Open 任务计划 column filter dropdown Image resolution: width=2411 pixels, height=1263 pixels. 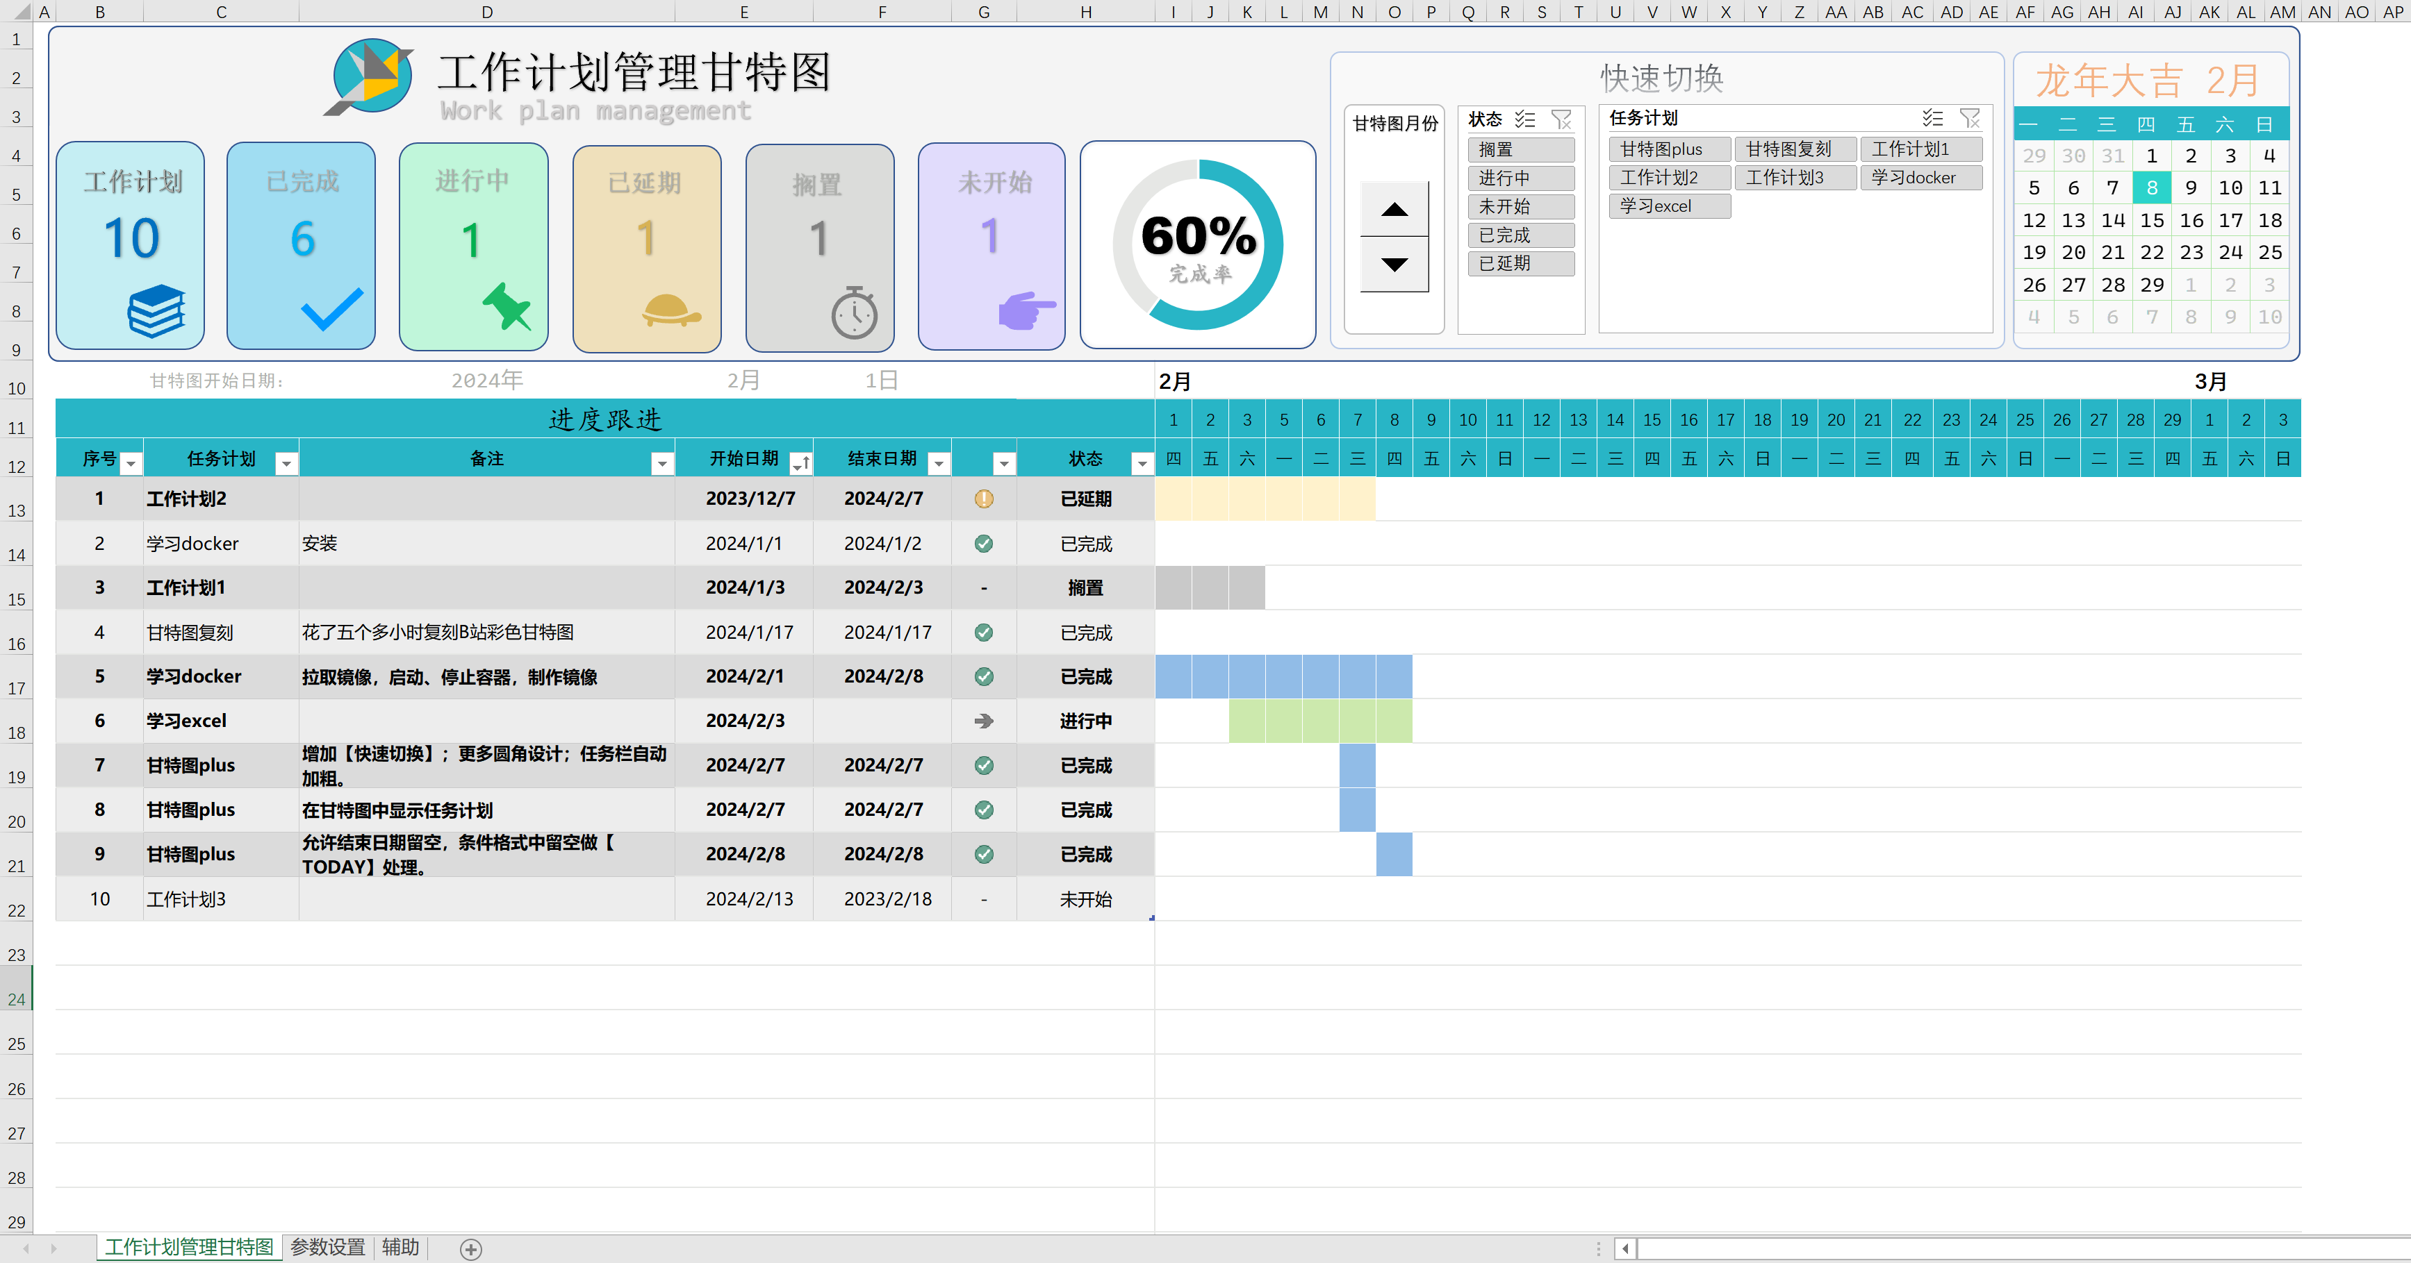click(x=286, y=463)
